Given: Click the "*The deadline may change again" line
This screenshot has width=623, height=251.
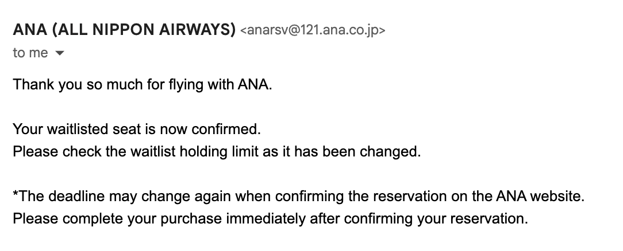Looking at the screenshot, I should pyautogui.click(x=298, y=197).
